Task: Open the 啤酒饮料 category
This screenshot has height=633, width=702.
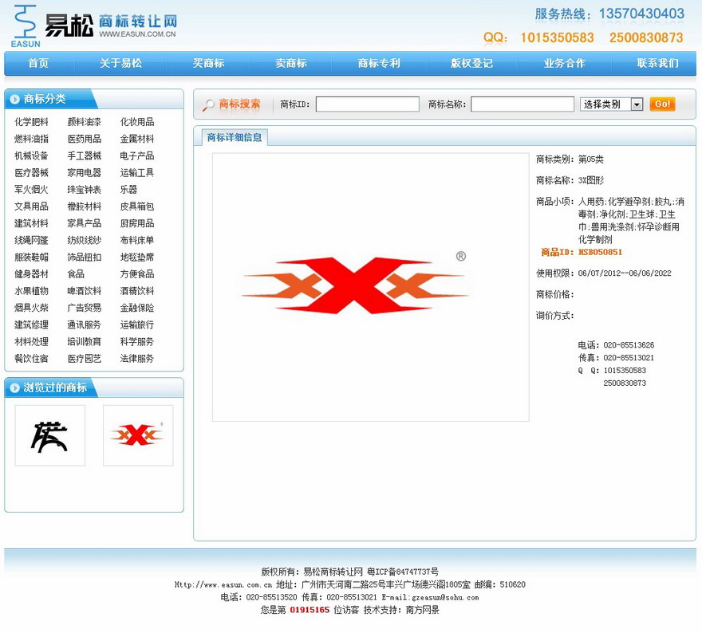Action: click(x=85, y=291)
